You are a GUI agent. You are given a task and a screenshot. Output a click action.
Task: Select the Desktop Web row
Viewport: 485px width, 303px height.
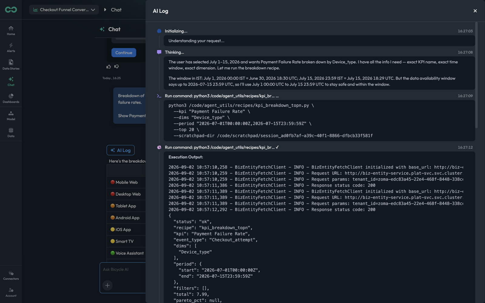pos(126,194)
